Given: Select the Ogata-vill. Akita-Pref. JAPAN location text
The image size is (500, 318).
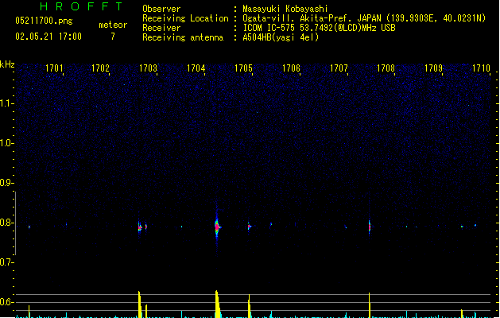Looking at the screenshot, I should point(364,18).
